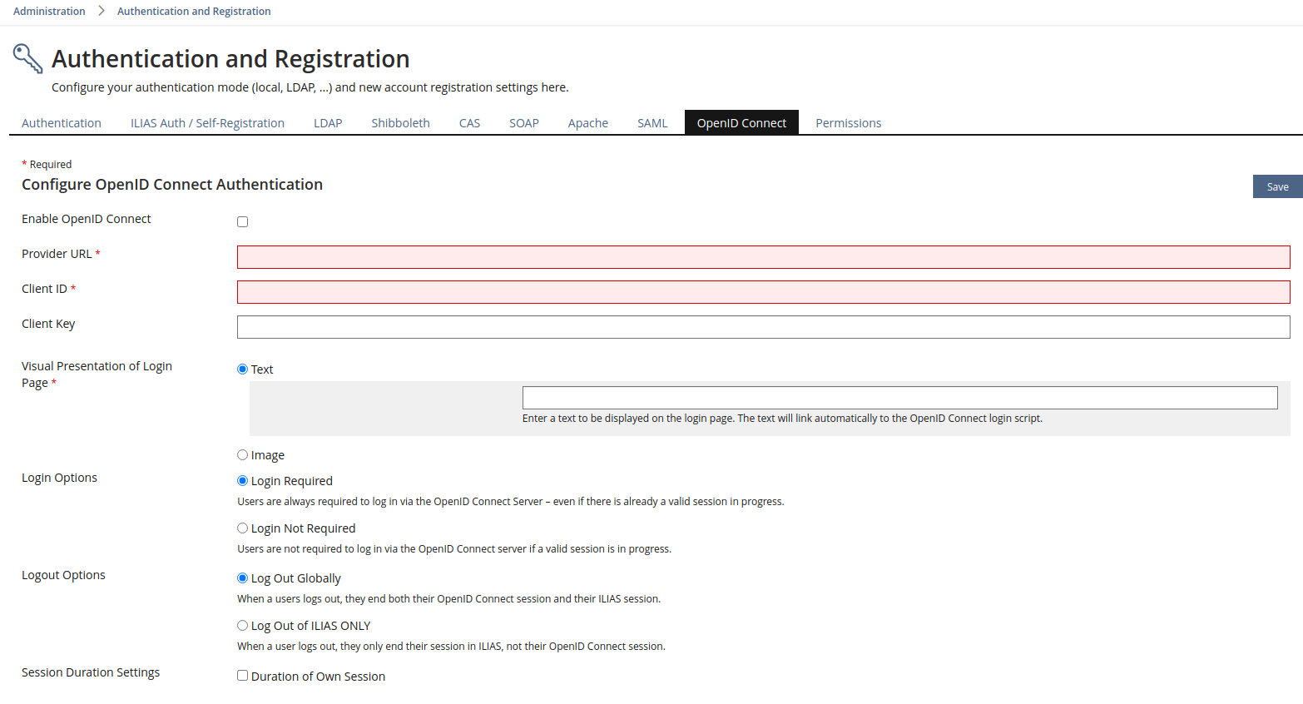Go to the SAML tab
Image resolution: width=1303 pixels, height=704 pixels.
click(x=652, y=123)
